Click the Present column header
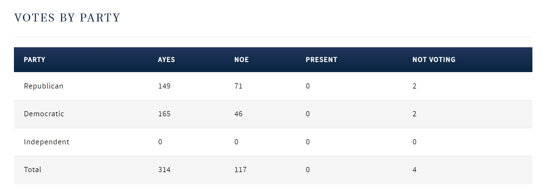 (321, 60)
